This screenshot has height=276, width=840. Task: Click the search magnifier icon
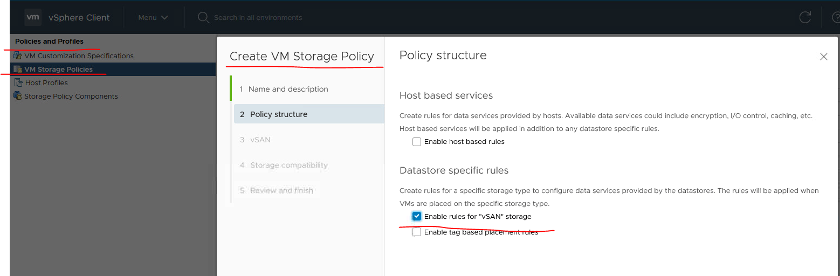pyautogui.click(x=203, y=17)
